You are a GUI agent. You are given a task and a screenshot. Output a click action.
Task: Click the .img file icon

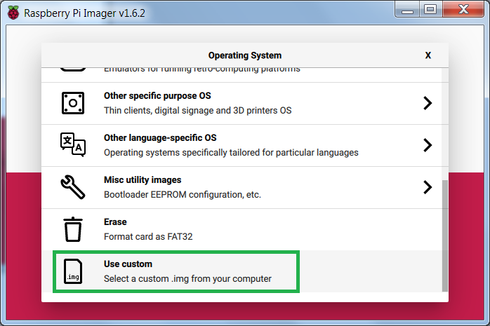click(x=73, y=271)
